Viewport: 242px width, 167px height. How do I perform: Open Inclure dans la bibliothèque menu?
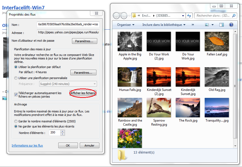click(x=164, y=25)
